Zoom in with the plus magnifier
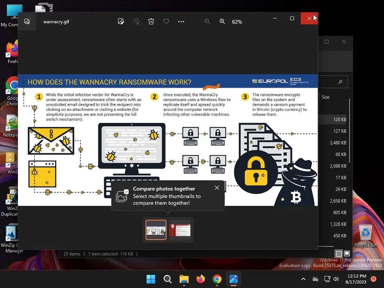384x288 pixels. pos(222,21)
